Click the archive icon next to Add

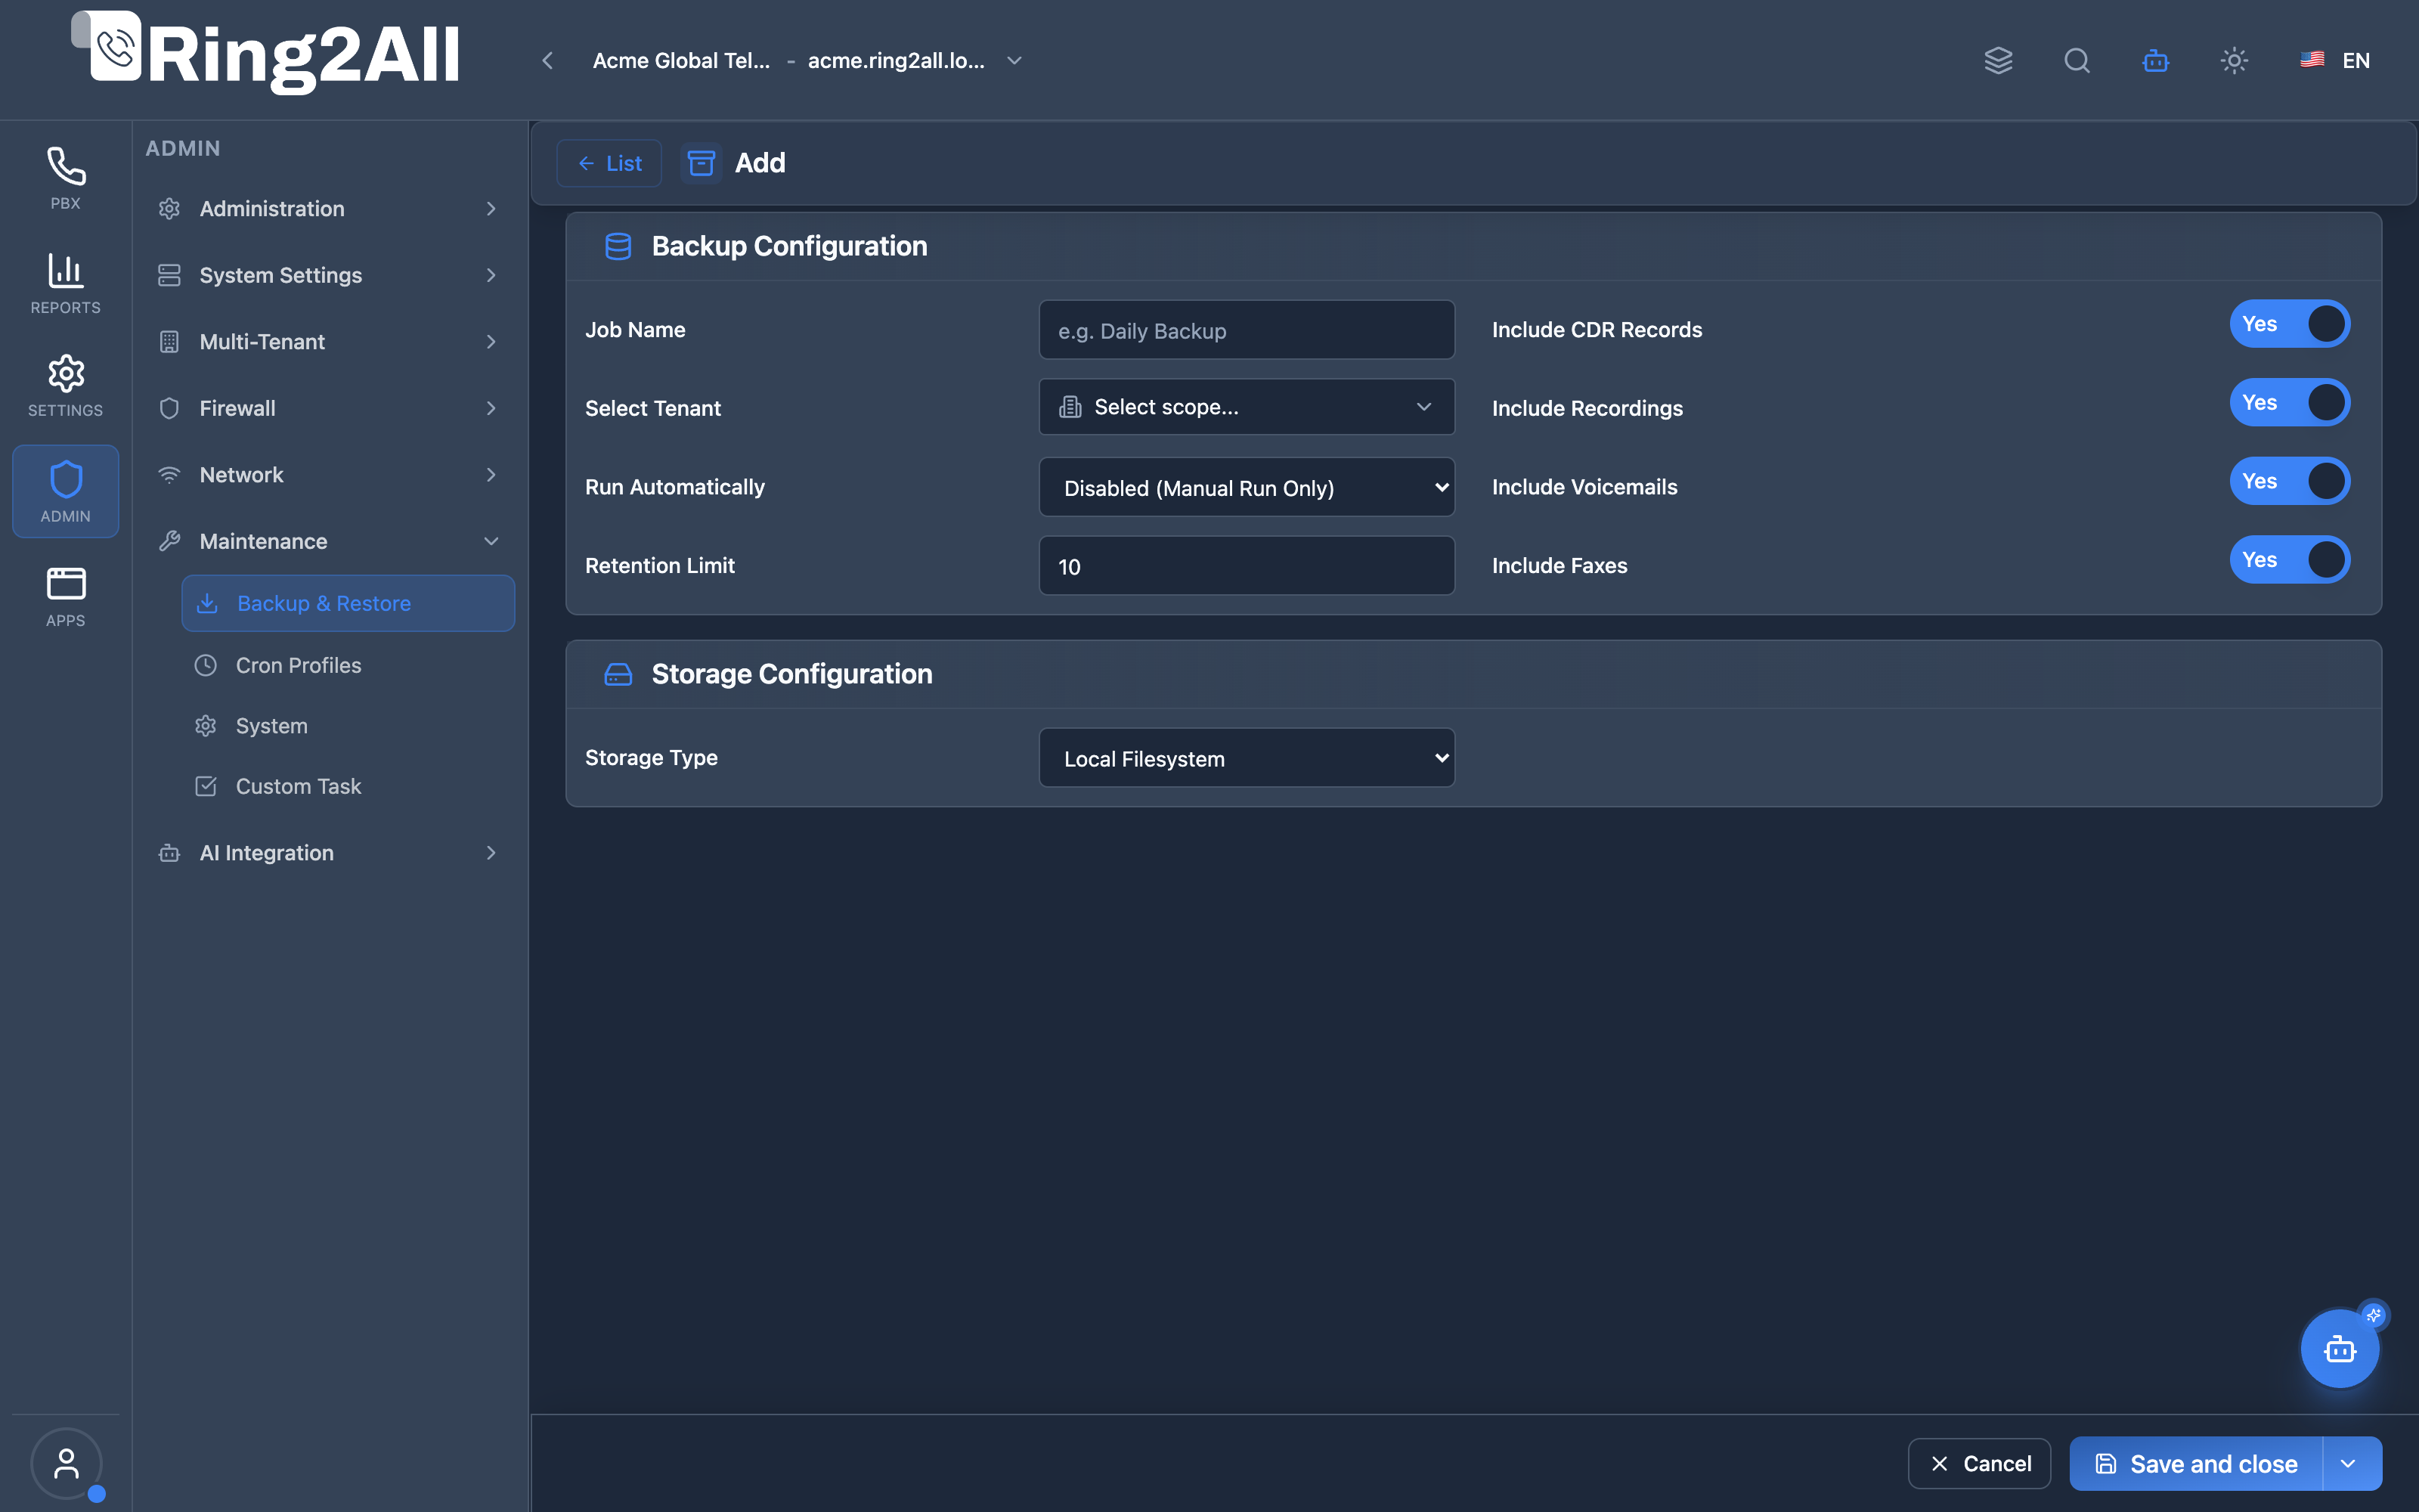tap(702, 163)
